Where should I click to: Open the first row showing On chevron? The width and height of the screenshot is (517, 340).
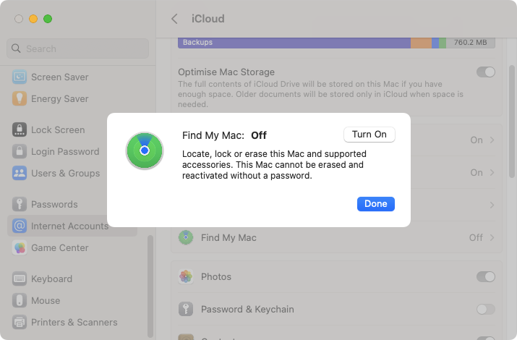pyautogui.click(x=492, y=140)
